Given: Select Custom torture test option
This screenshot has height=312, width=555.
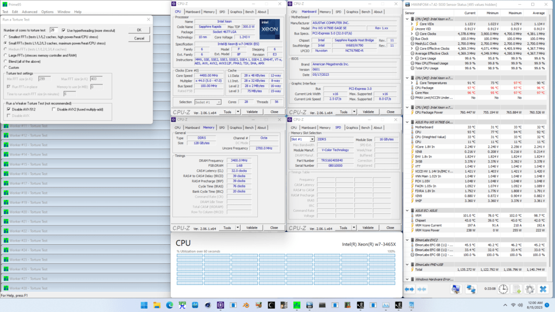Looking at the screenshot, I should pyautogui.click(x=5, y=68).
